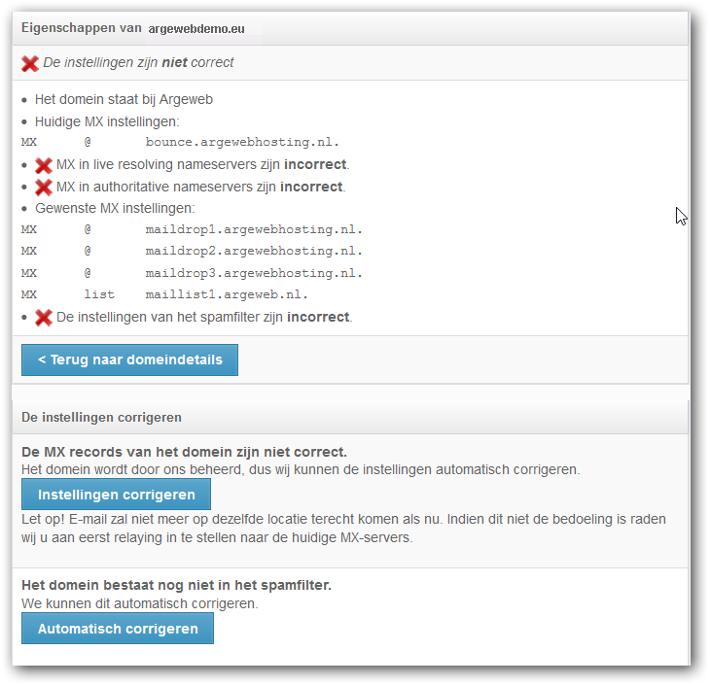Image resolution: width=710 pixels, height=685 pixels.
Task: Click the 'Let op!' relaying warning paragraph
Action: click(343, 528)
